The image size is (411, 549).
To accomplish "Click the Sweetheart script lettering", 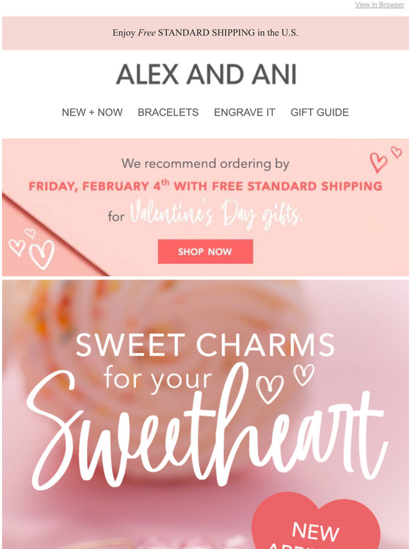I will click(x=206, y=429).
